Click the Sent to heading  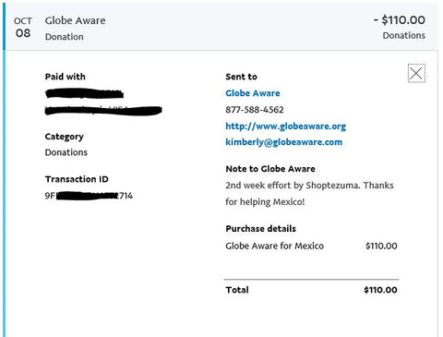pos(241,77)
